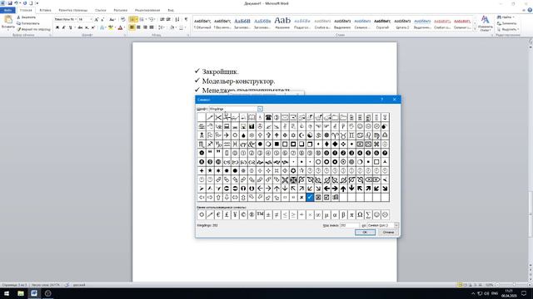Open the Файл tab
The width and height of the screenshot is (533, 299).
pyautogui.click(x=7, y=10)
